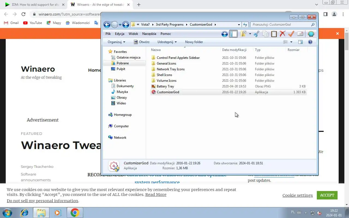Select the General Icons folder
This screenshot has width=349, height=218.
166,63
